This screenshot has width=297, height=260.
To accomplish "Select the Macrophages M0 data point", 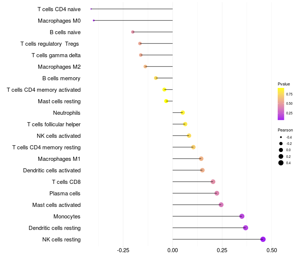I will tap(94, 20).
